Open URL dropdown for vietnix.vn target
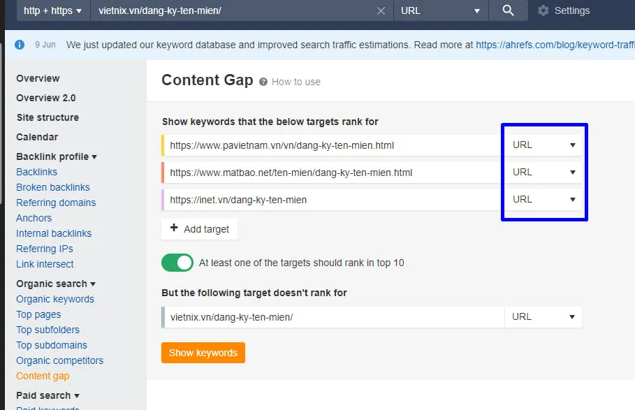 tap(543, 317)
